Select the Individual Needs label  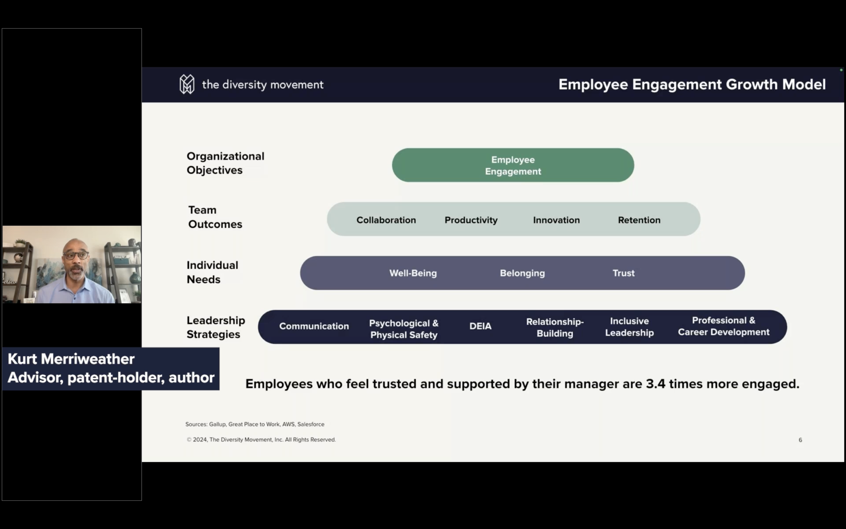tap(212, 272)
